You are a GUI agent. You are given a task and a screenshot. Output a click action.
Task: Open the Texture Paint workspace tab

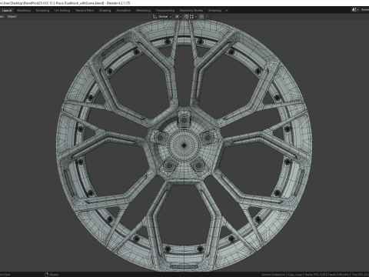pyautogui.click(x=85, y=11)
